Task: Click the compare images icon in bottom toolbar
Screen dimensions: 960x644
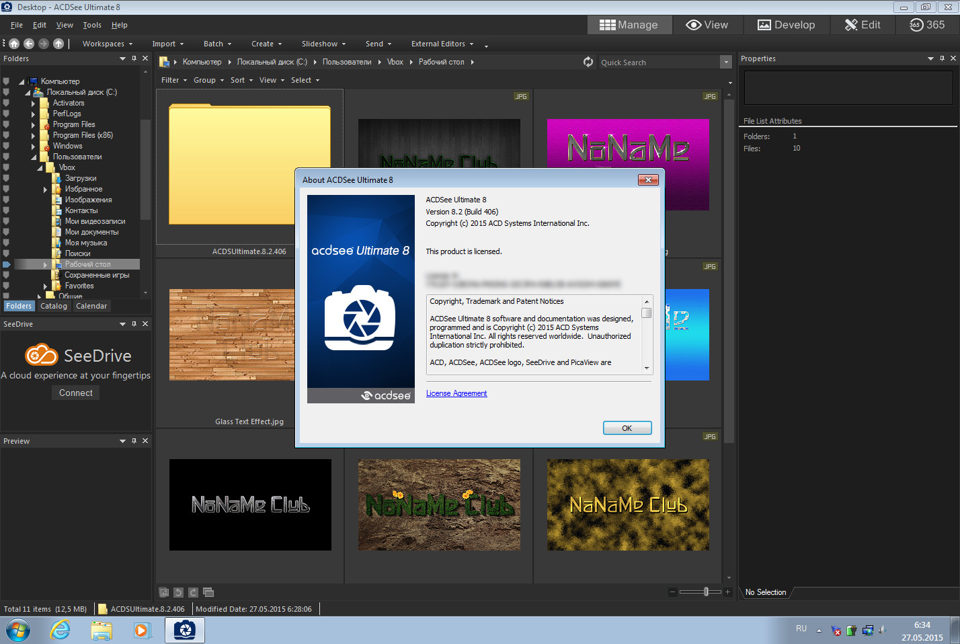Action: tap(208, 592)
